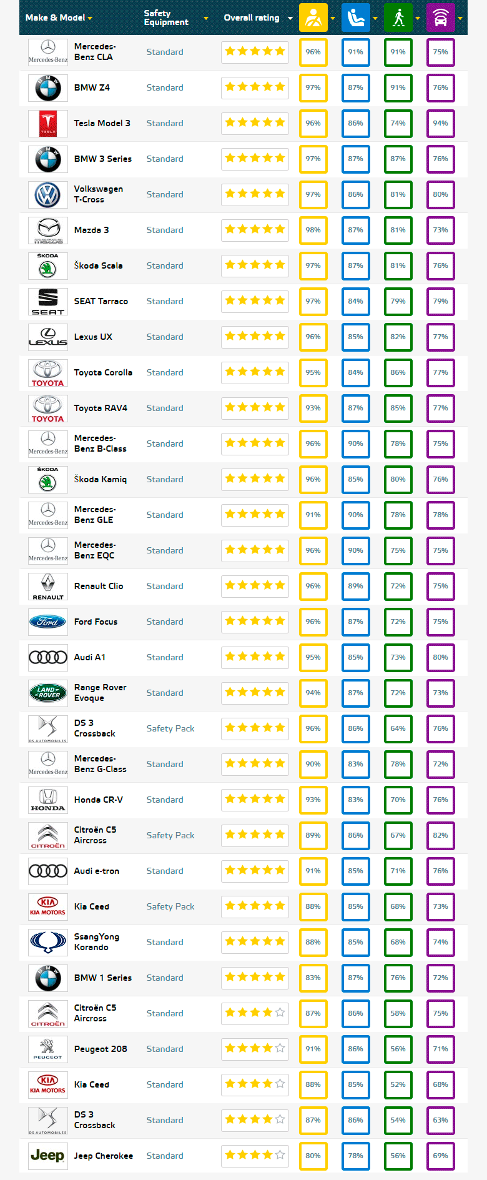Open the Overall rating sort dropdown arrow
This screenshot has height=1180, width=487.
[x=290, y=18]
